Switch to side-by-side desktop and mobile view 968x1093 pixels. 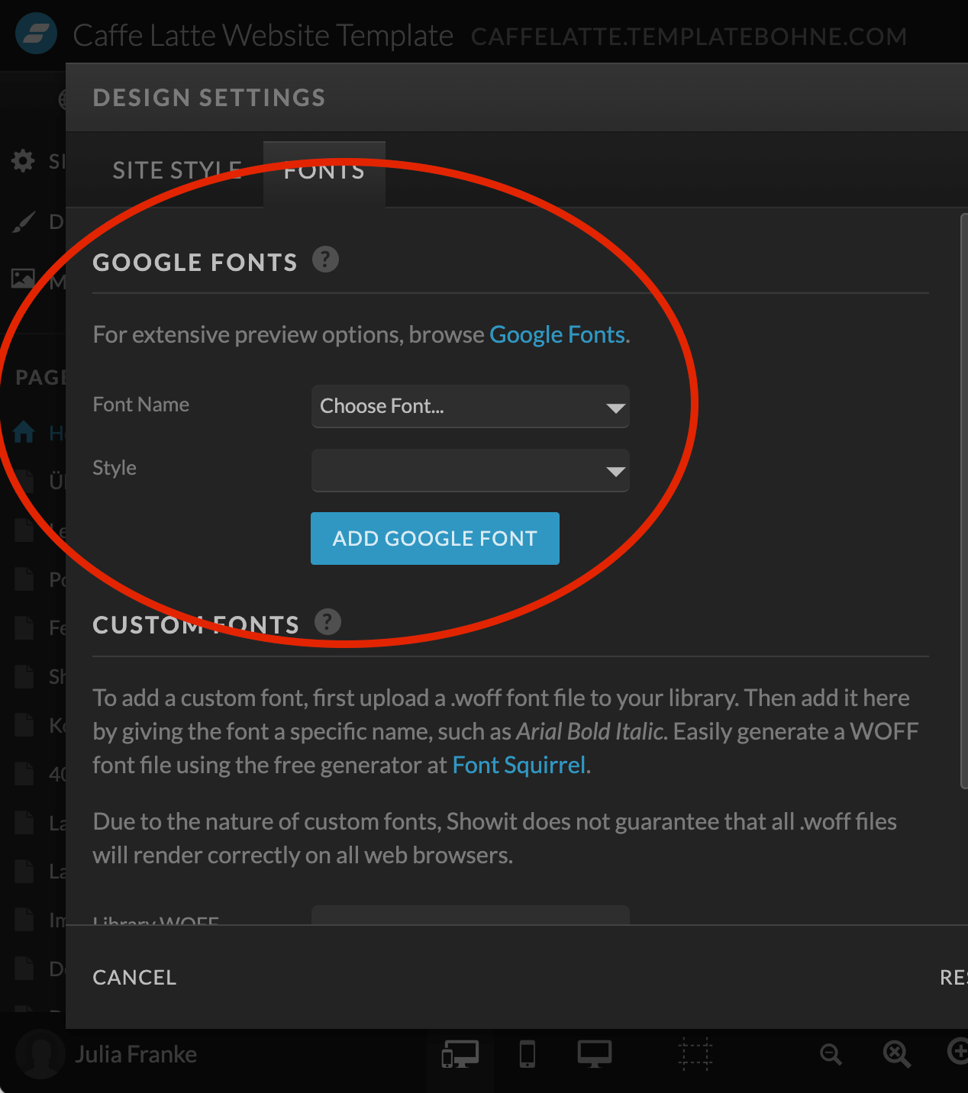click(x=460, y=1055)
